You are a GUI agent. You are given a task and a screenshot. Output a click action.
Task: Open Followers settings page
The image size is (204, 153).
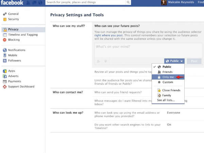[15, 61]
